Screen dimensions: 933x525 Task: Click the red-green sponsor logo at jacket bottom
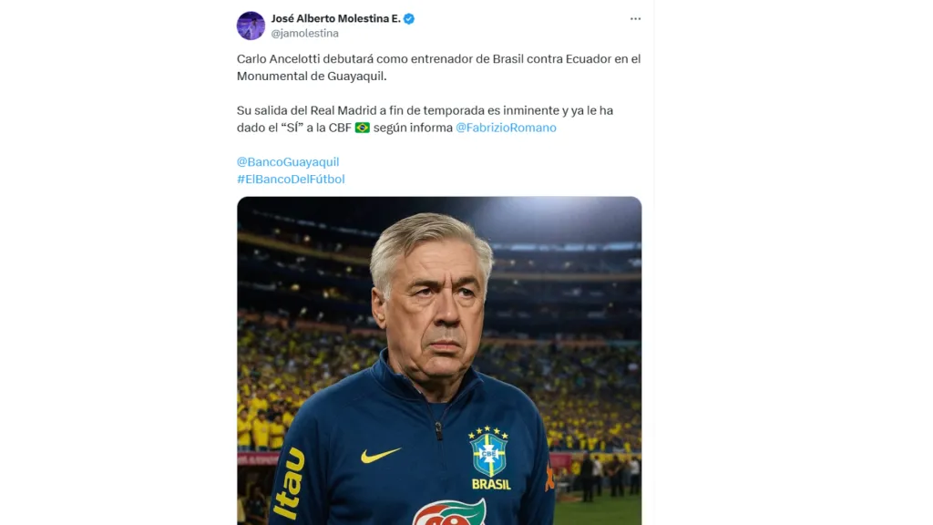click(449, 512)
